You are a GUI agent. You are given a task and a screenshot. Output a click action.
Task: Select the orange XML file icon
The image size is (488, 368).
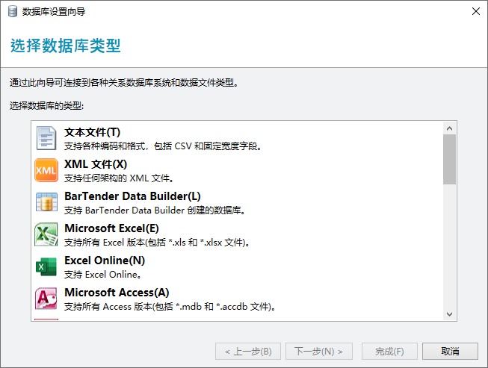point(46,170)
